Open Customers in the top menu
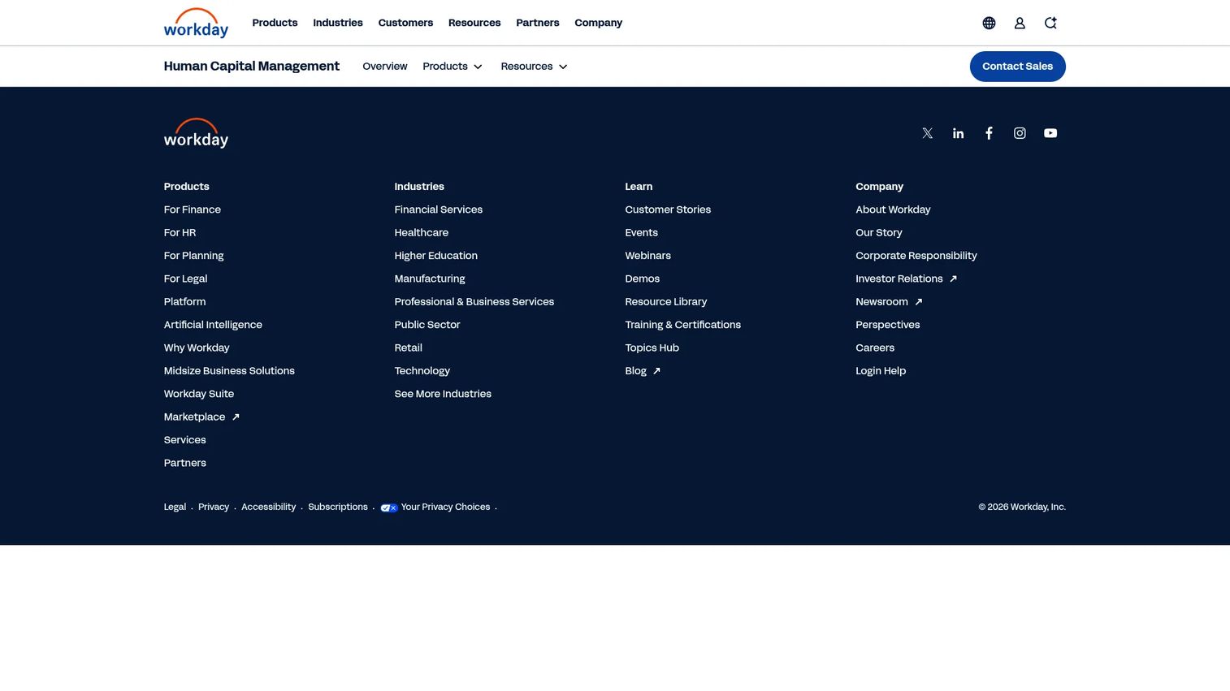The image size is (1230, 691). click(405, 23)
